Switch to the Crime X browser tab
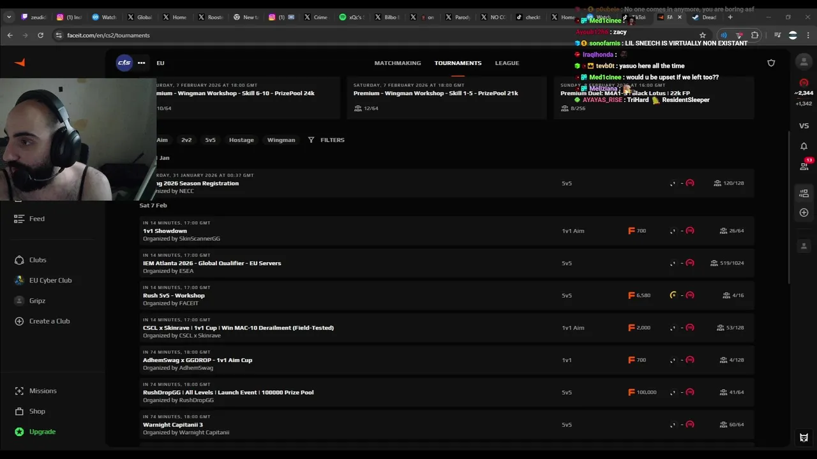 (315, 17)
